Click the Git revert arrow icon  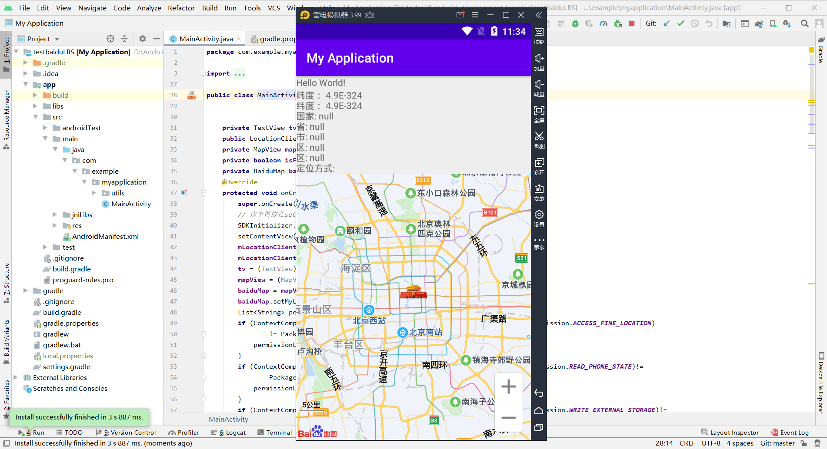[709, 23]
